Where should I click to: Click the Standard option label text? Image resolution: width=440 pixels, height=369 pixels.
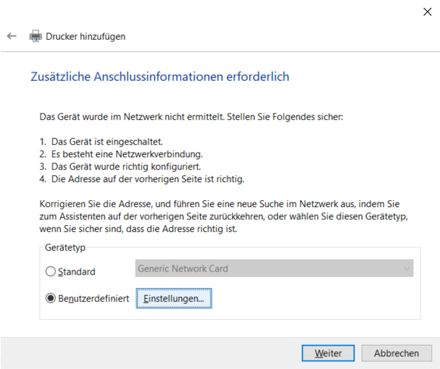76,272
